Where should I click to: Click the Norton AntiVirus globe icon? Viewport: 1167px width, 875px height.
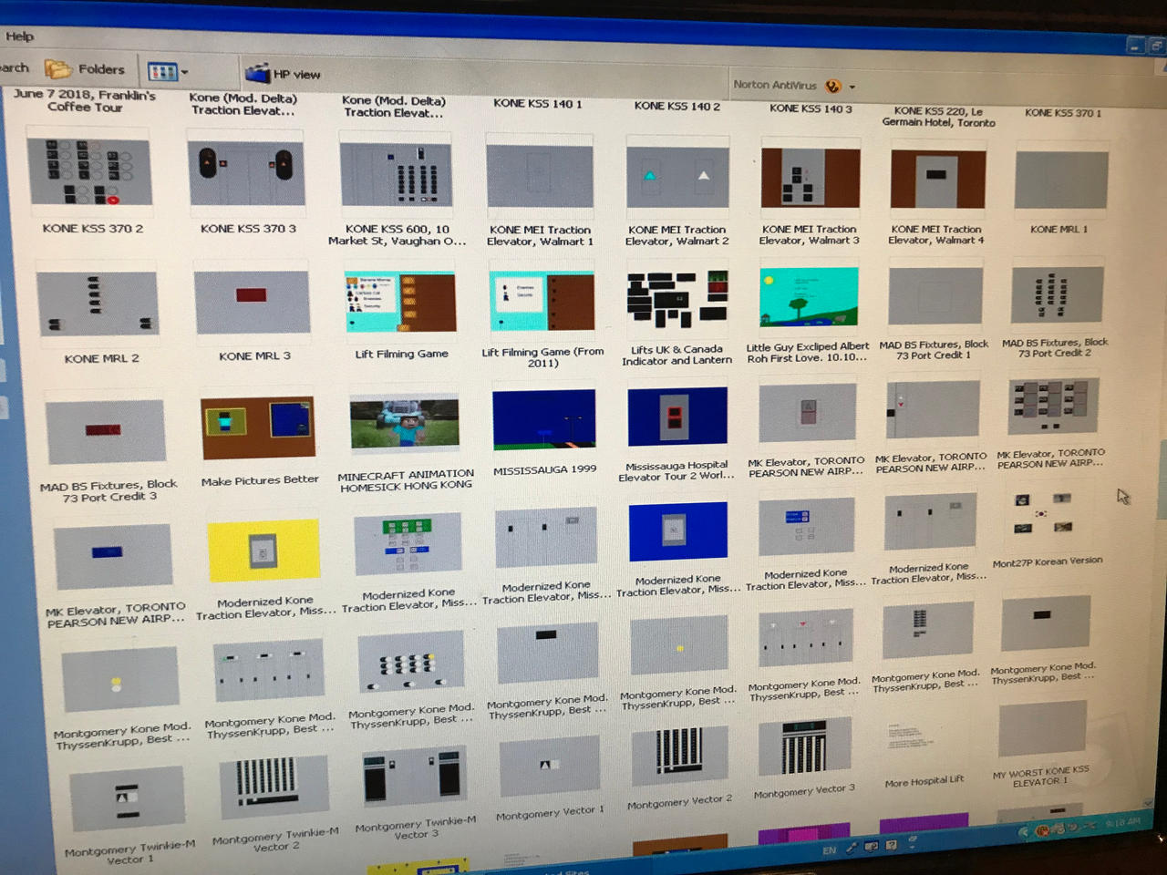coord(832,86)
